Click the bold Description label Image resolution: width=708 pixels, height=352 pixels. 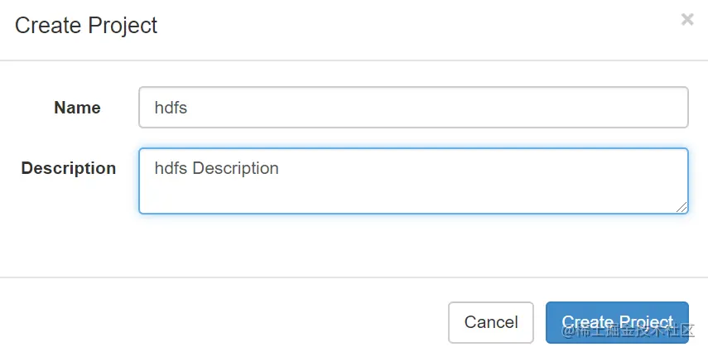(x=69, y=168)
